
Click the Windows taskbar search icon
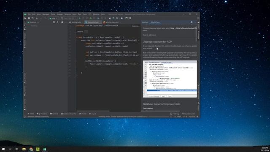[10, 149]
